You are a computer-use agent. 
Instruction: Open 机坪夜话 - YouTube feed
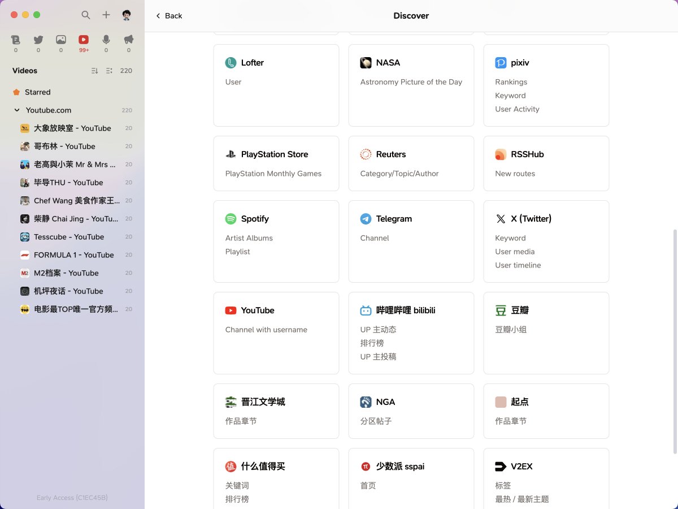tap(72, 291)
